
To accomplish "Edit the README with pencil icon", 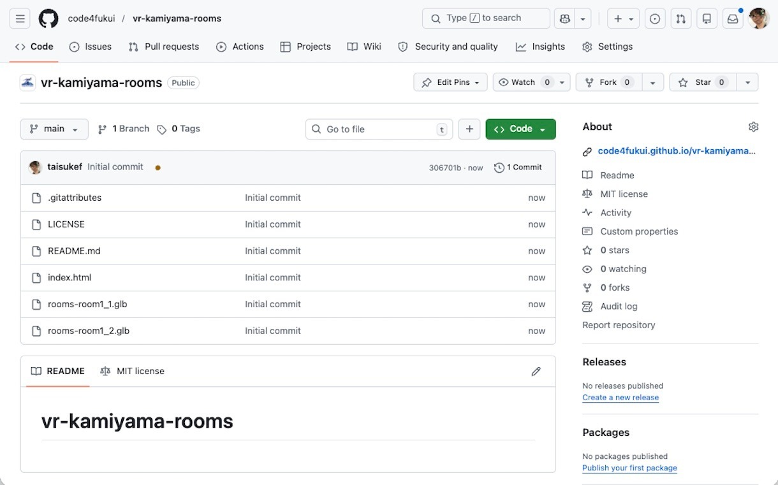I will pos(536,371).
